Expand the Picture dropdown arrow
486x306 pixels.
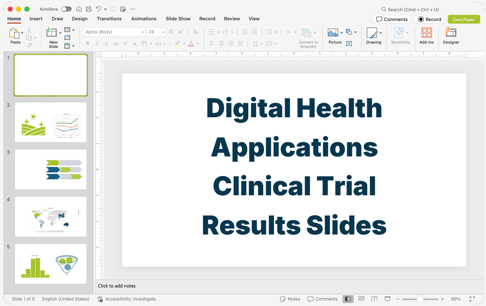point(342,33)
